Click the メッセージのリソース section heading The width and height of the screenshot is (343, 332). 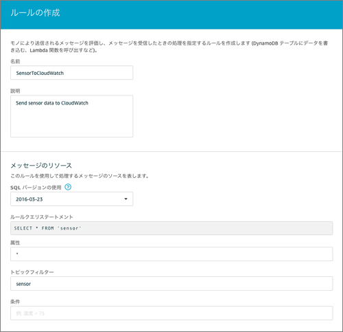click(x=41, y=166)
